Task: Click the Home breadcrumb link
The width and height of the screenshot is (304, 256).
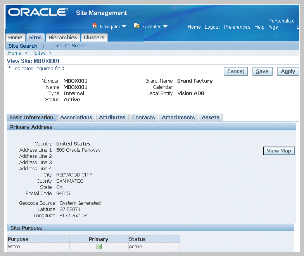Action: [x=15, y=53]
